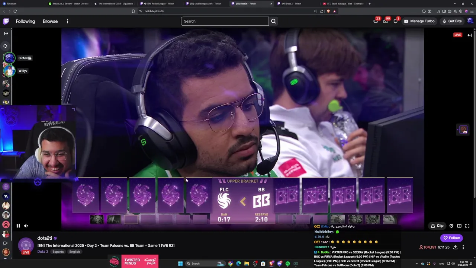Click the sidebar sort icon above BRAIN

point(6,46)
